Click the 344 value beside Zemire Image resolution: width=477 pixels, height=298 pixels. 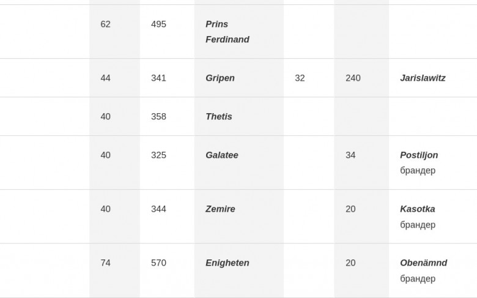click(x=158, y=209)
